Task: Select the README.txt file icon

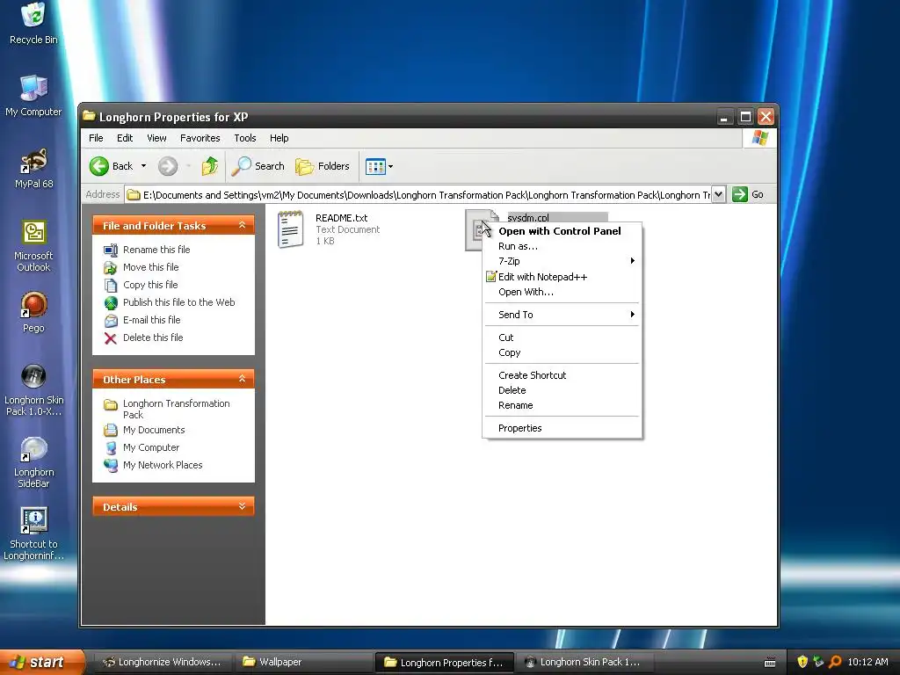Action: click(x=290, y=229)
